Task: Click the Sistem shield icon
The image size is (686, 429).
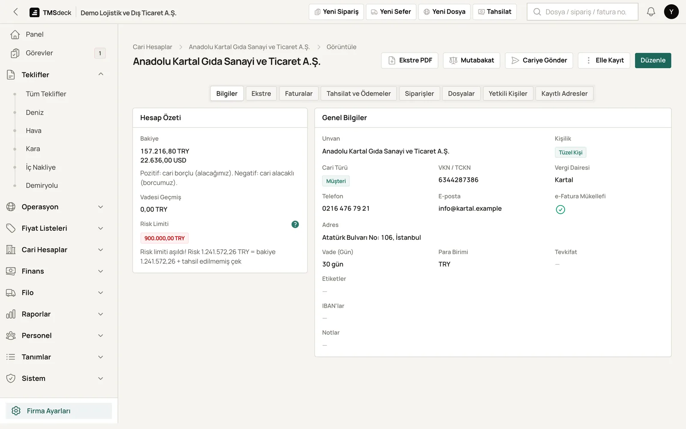Action: [x=11, y=378]
